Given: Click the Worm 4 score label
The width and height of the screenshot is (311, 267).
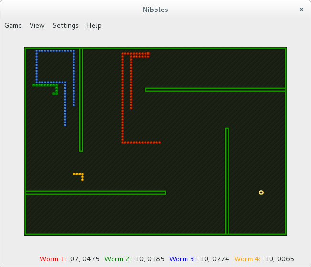Looking at the screenshot, I should tap(248, 259).
